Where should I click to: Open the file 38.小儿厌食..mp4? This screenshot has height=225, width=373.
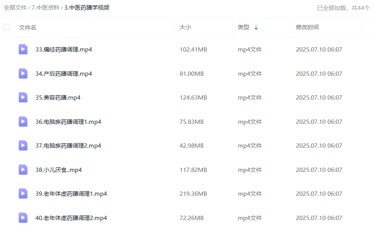[58, 170]
